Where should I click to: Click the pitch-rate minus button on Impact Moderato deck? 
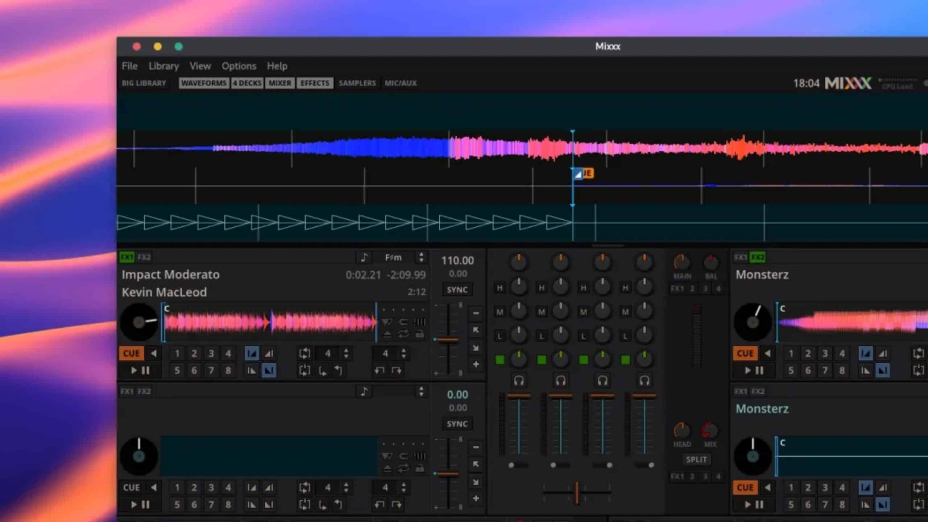(476, 312)
